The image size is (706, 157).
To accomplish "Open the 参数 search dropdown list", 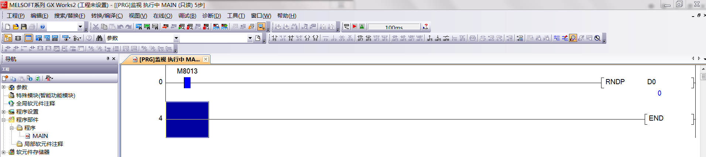I will pos(176,38).
